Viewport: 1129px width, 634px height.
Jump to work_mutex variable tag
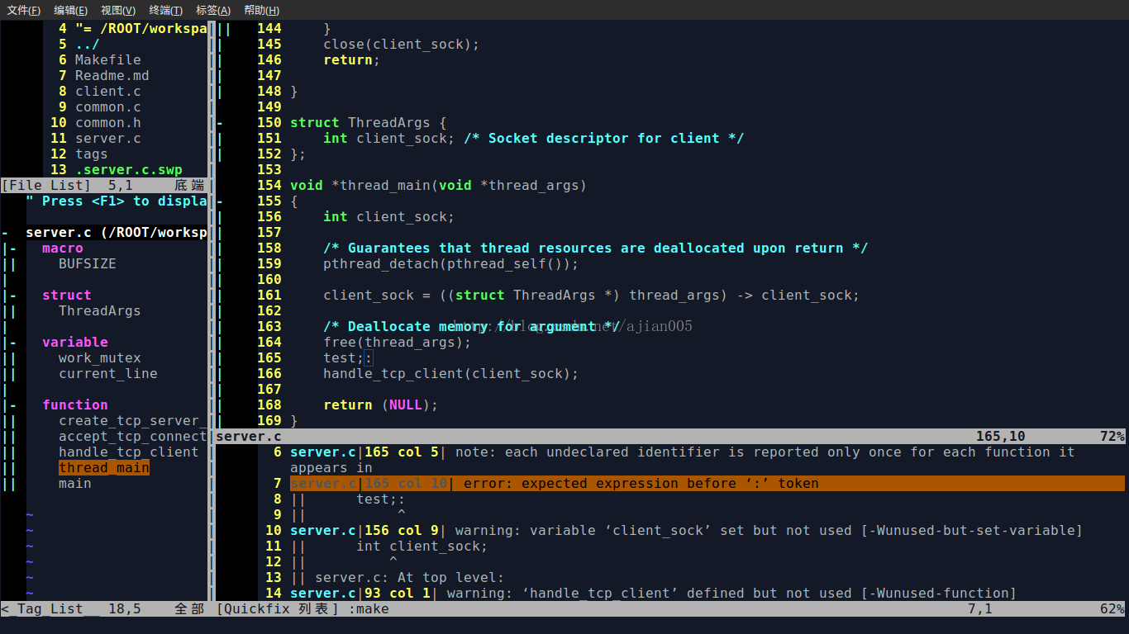coord(100,358)
